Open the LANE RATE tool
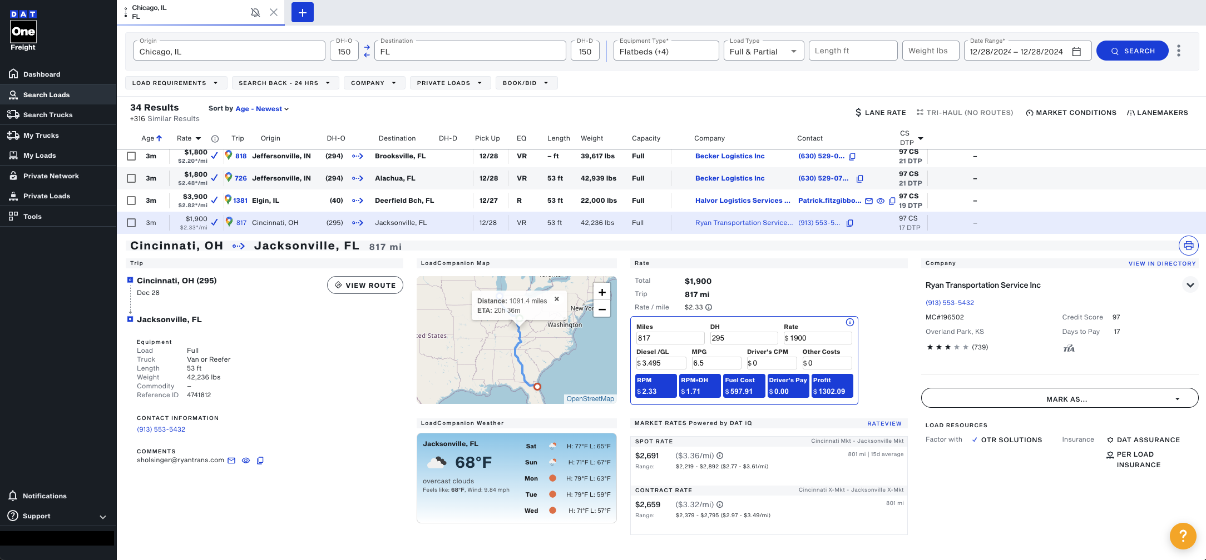Image resolution: width=1206 pixels, height=560 pixels. (881, 112)
